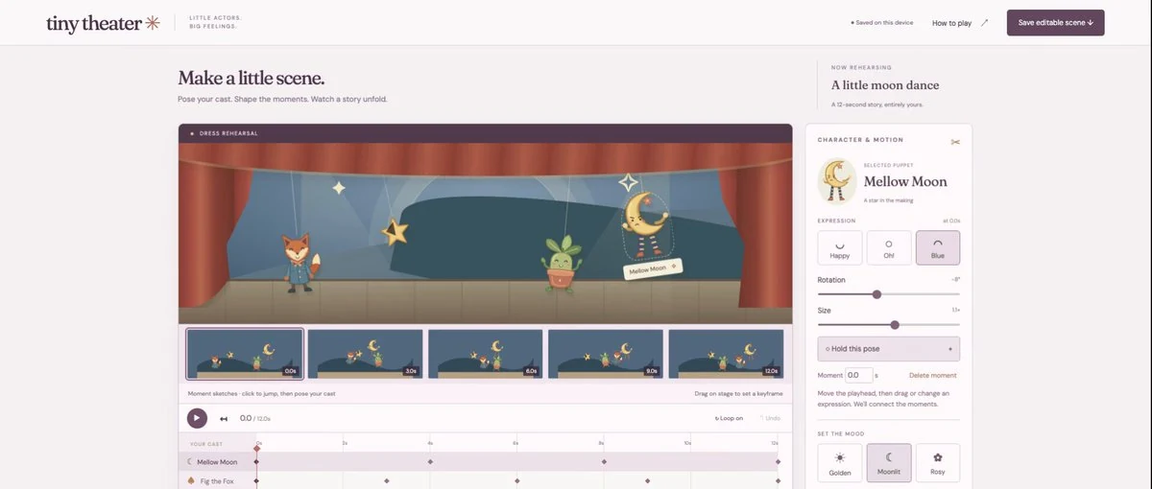Jump to the 12.0s moment sketch

click(x=726, y=353)
